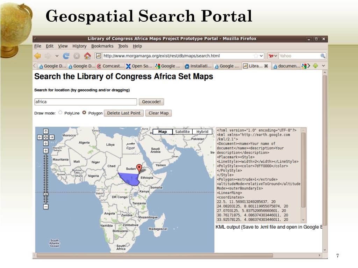Screen dimensions: 358x268
Task: Open the navigation history dropdown arrow
Action: [x=57, y=56]
